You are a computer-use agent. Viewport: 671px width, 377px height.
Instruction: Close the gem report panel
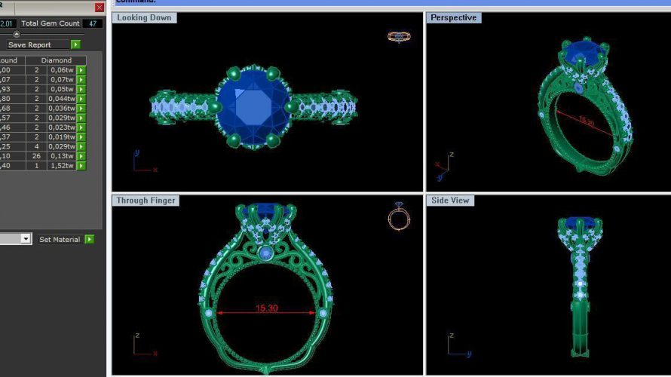(x=100, y=8)
